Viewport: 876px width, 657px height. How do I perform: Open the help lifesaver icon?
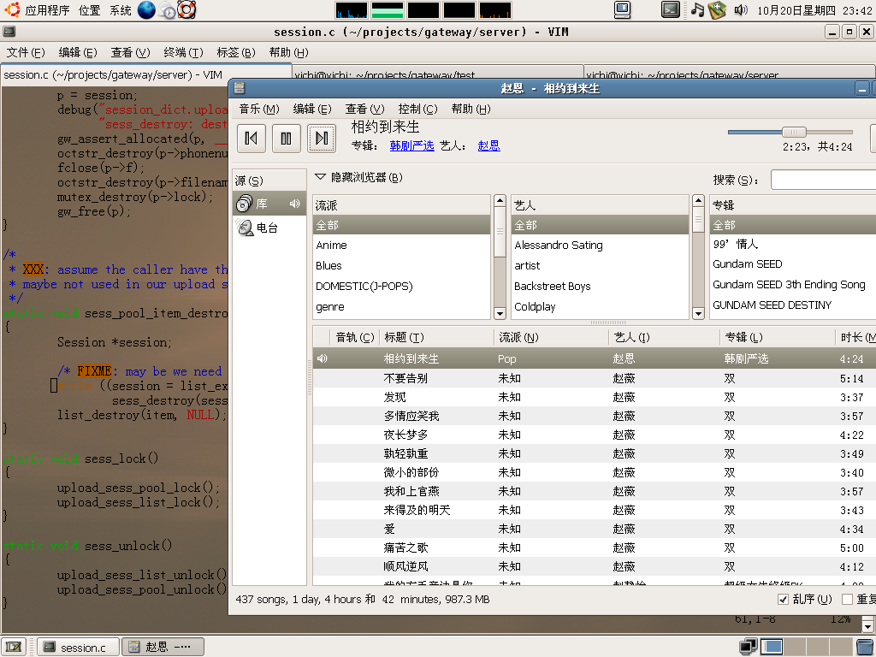186,9
